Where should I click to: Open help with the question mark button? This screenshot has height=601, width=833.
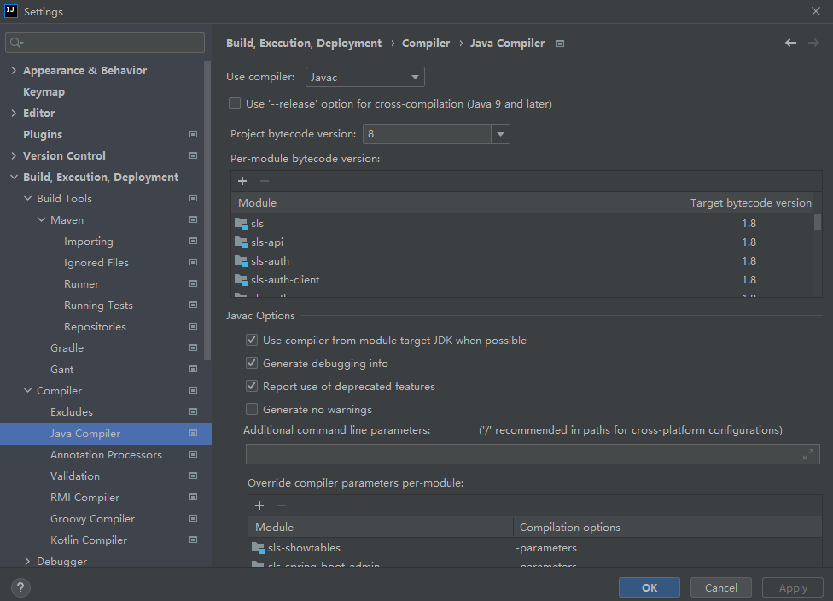point(20,587)
